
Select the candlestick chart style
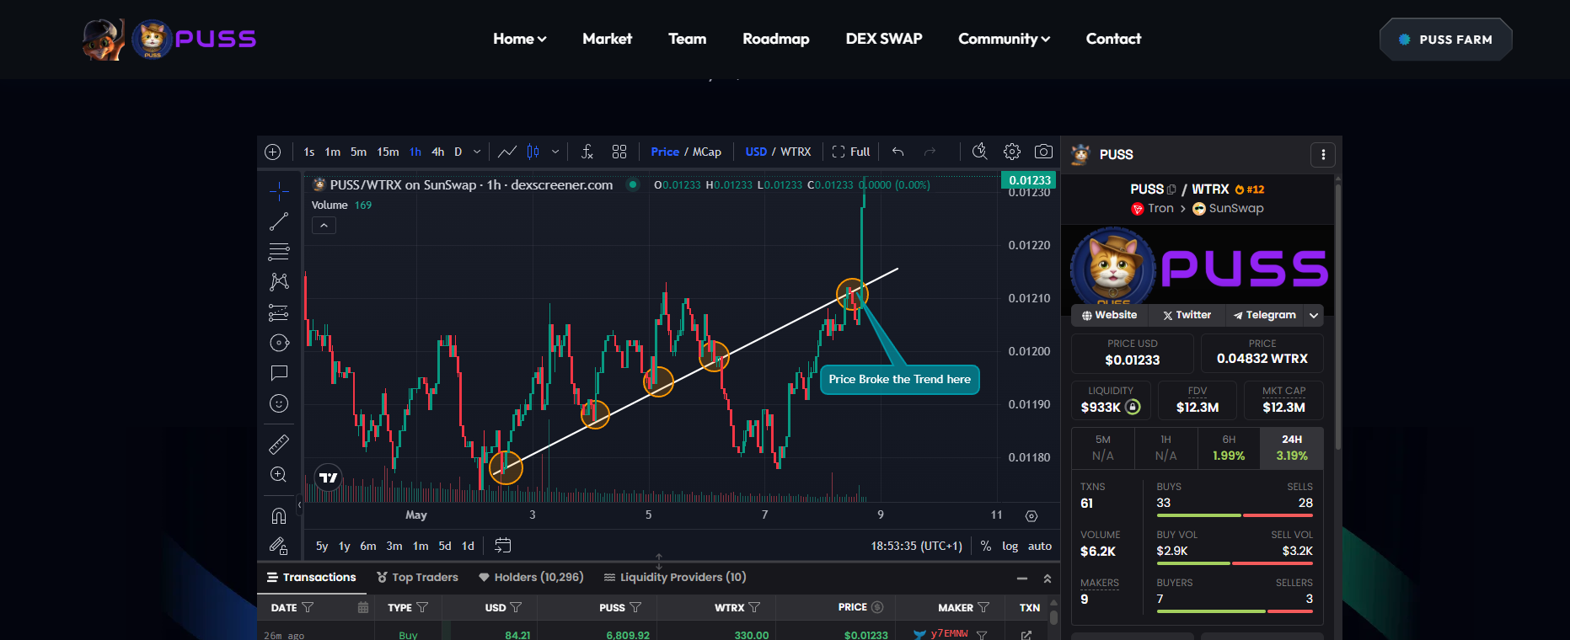click(x=533, y=152)
